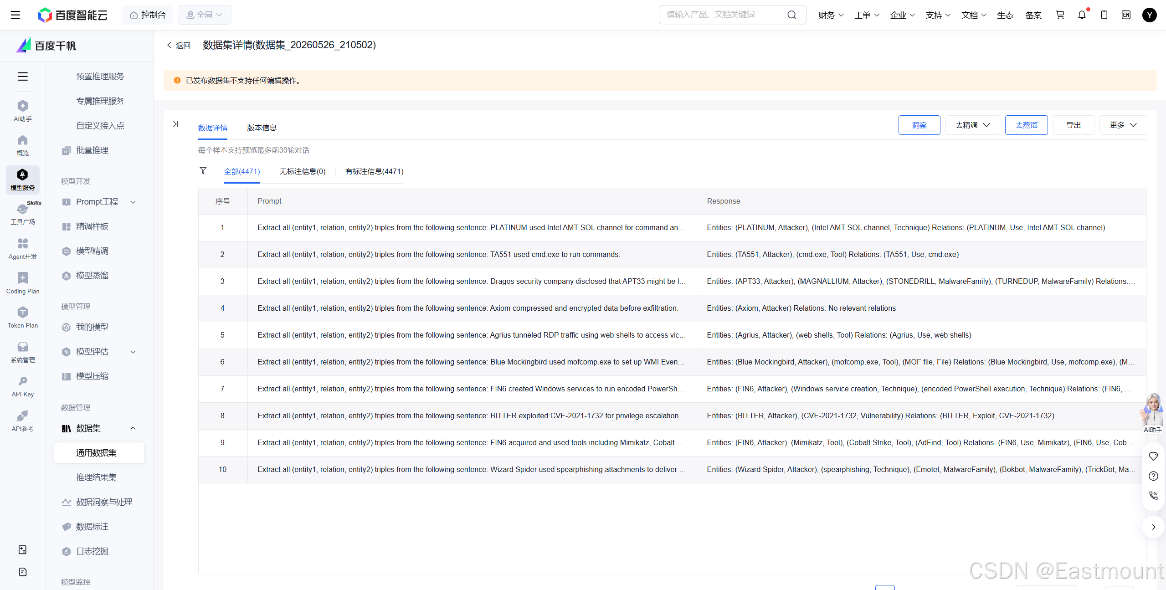The image size is (1166, 590).
Task: Open the top-left hamburger menu
Action: click(15, 15)
